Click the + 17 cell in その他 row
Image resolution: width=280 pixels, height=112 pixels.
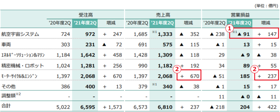(x=267, y=87)
